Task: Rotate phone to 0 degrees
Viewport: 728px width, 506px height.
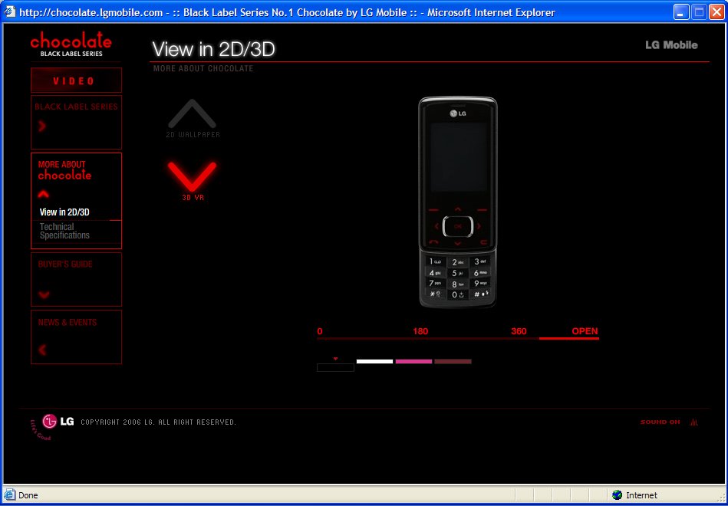Action: [x=320, y=331]
